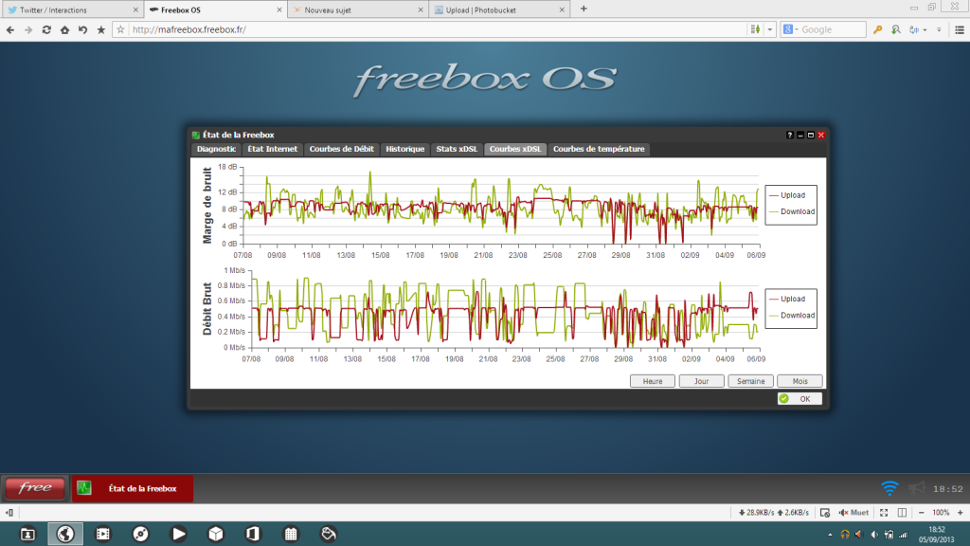Click the status bar window-with-clock icon
Screen dimensions: 970x546
pyautogui.click(x=825, y=513)
